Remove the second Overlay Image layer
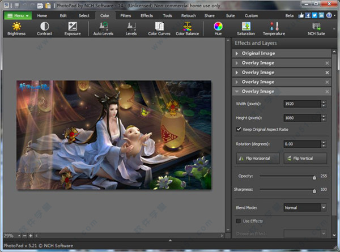Image resolution: width=340 pixels, height=252 pixels. click(327, 72)
